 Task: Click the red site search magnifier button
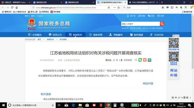coord(162,24)
